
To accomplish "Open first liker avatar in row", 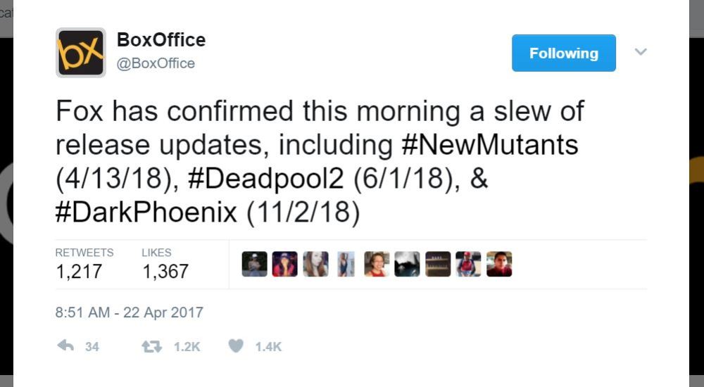I will point(254,264).
